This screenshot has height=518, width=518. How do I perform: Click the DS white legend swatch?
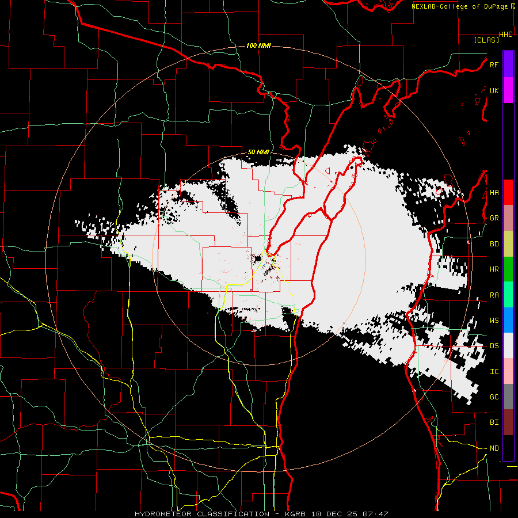coord(508,345)
